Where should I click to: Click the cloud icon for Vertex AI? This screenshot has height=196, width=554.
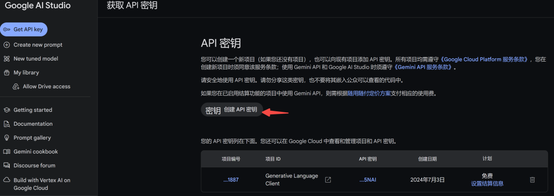coord(7,180)
